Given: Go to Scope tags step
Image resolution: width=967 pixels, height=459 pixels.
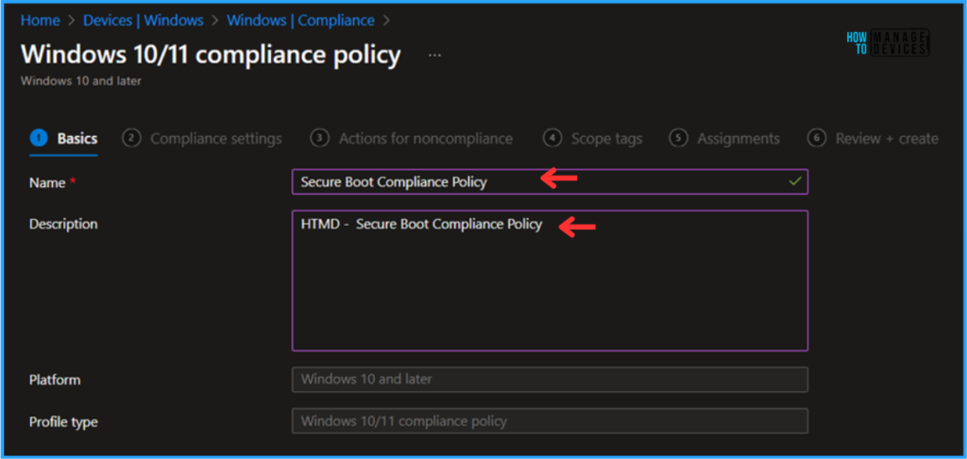Looking at the screenshot, I should click(x=593, y=139).
